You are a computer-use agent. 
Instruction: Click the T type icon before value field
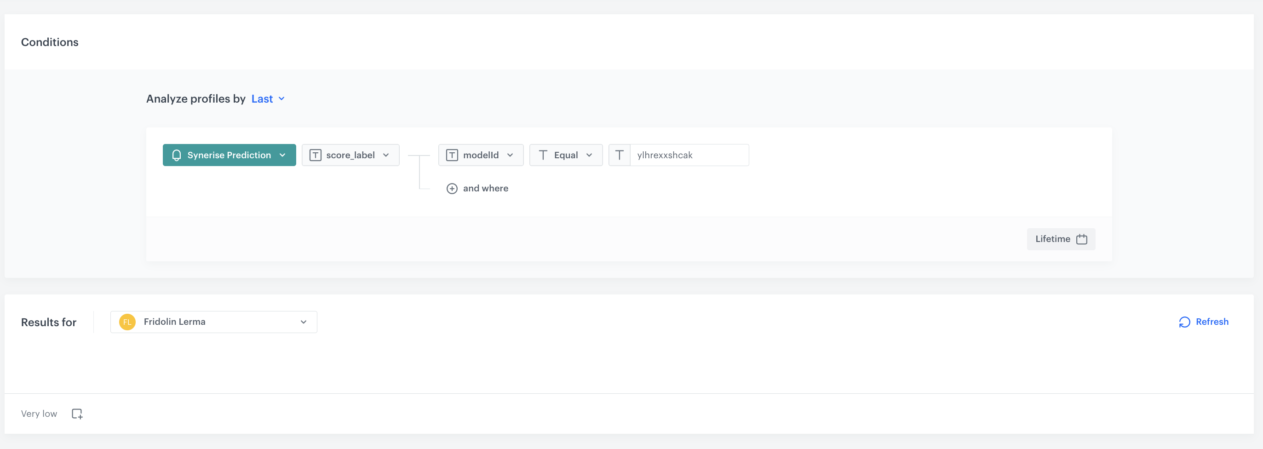[619, 155]
